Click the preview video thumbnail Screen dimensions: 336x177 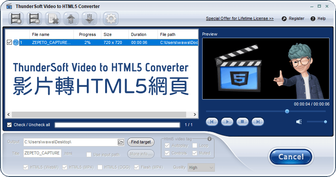pos(266,68)
